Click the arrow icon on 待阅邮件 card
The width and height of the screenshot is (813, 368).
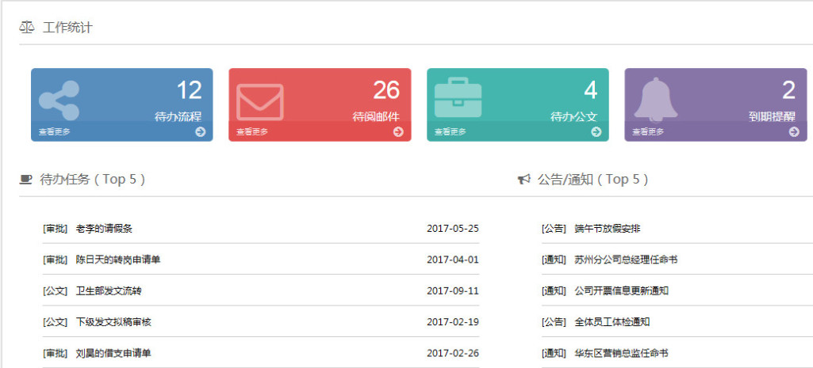click(x=398, y=131)
